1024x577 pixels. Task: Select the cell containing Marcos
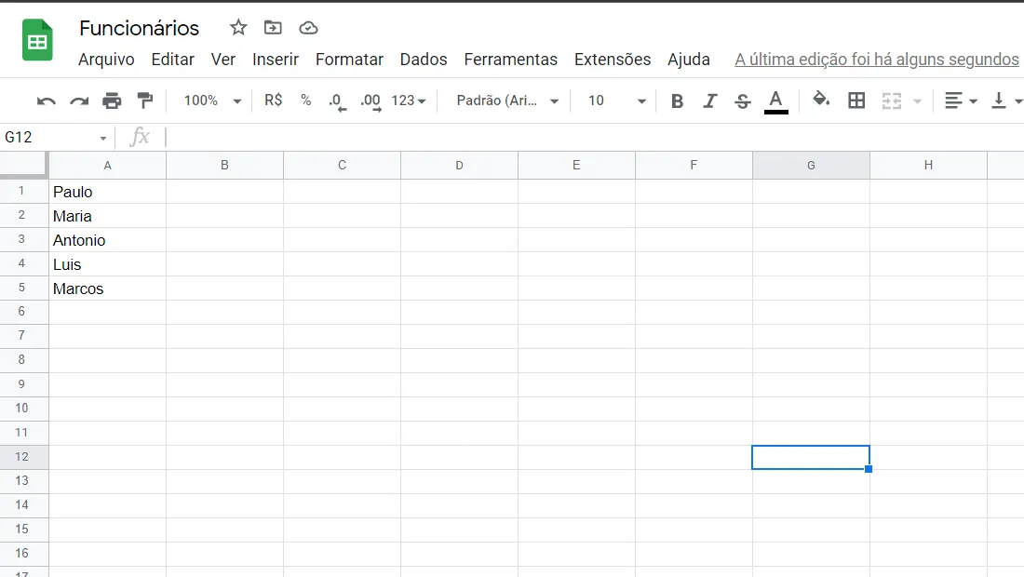(x=108, y=288)
